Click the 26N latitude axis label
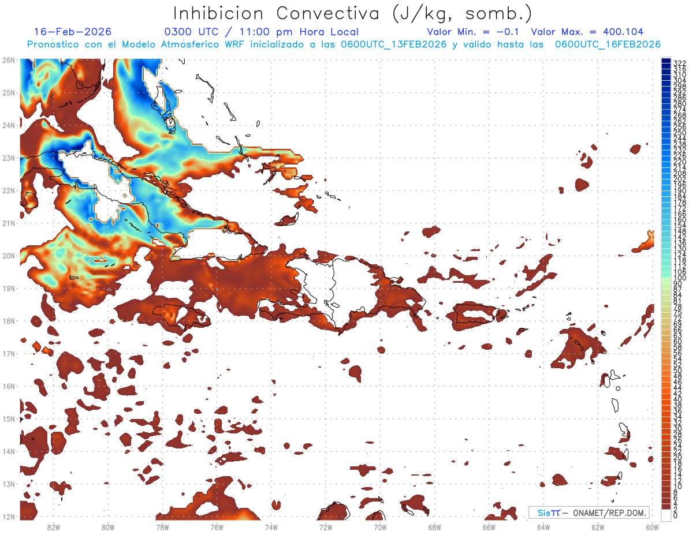Viewport: 693px width, 535px height. [8, 60]
